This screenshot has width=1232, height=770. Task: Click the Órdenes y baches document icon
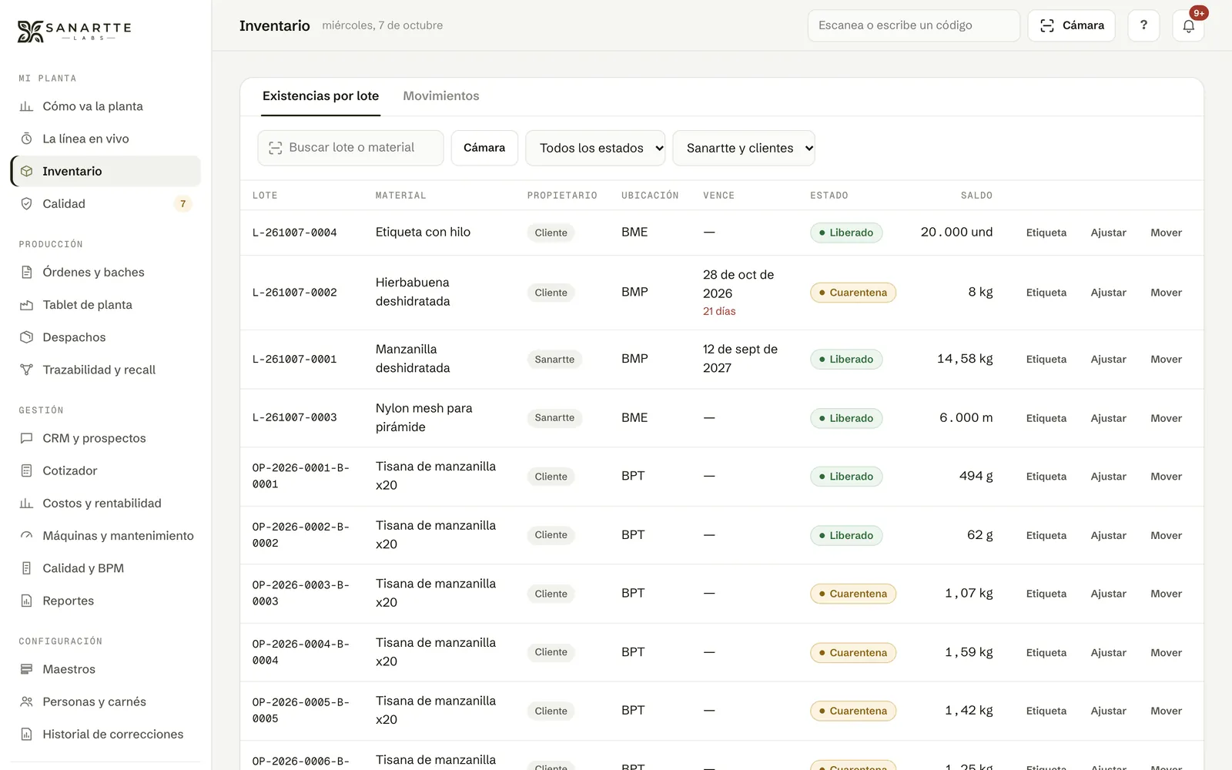tap(26, 273)
